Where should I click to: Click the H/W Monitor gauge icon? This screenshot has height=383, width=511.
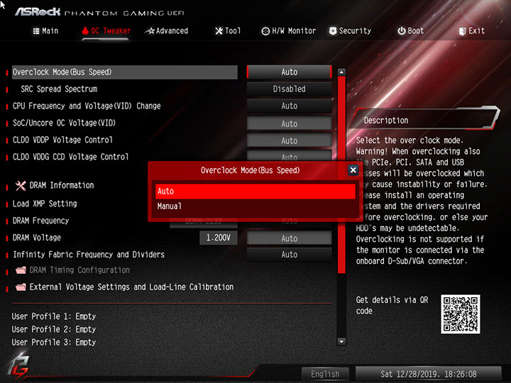(x=265, y=31)
